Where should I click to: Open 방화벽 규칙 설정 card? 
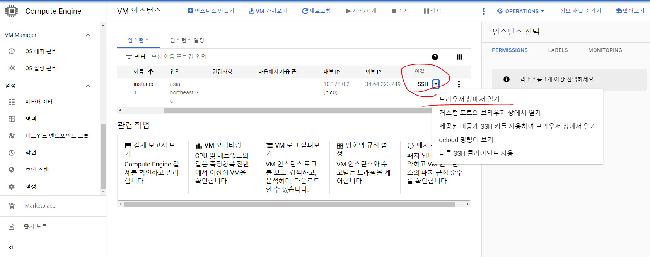click(364, 163)
